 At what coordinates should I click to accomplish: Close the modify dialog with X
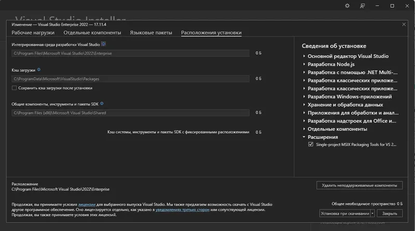point(404,24)
